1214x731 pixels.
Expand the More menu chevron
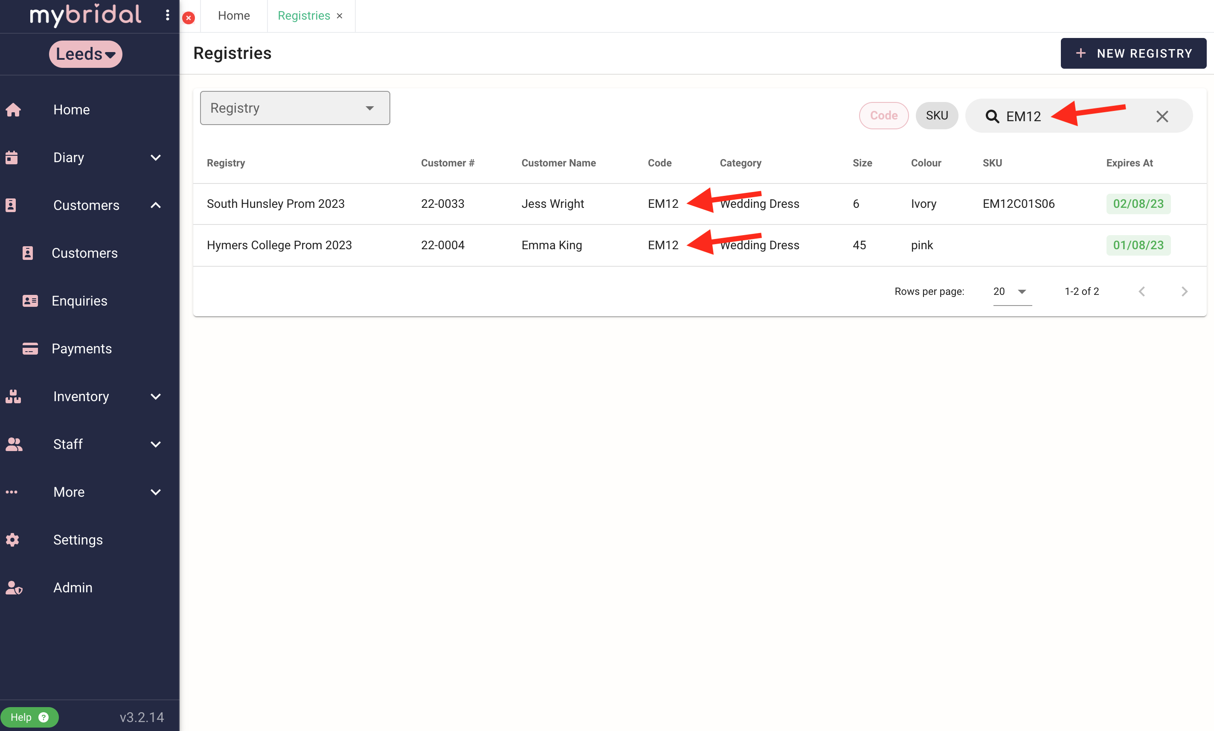pyautogui.click(x=156, y=492)
